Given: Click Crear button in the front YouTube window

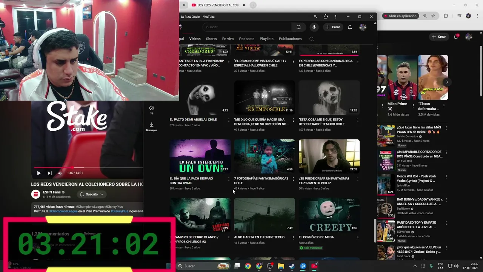Looking at the screenshot, I should [x=333, y=27].
